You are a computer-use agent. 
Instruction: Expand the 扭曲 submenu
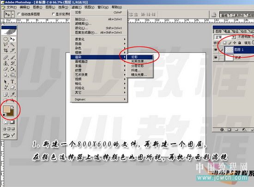point(99,44)
